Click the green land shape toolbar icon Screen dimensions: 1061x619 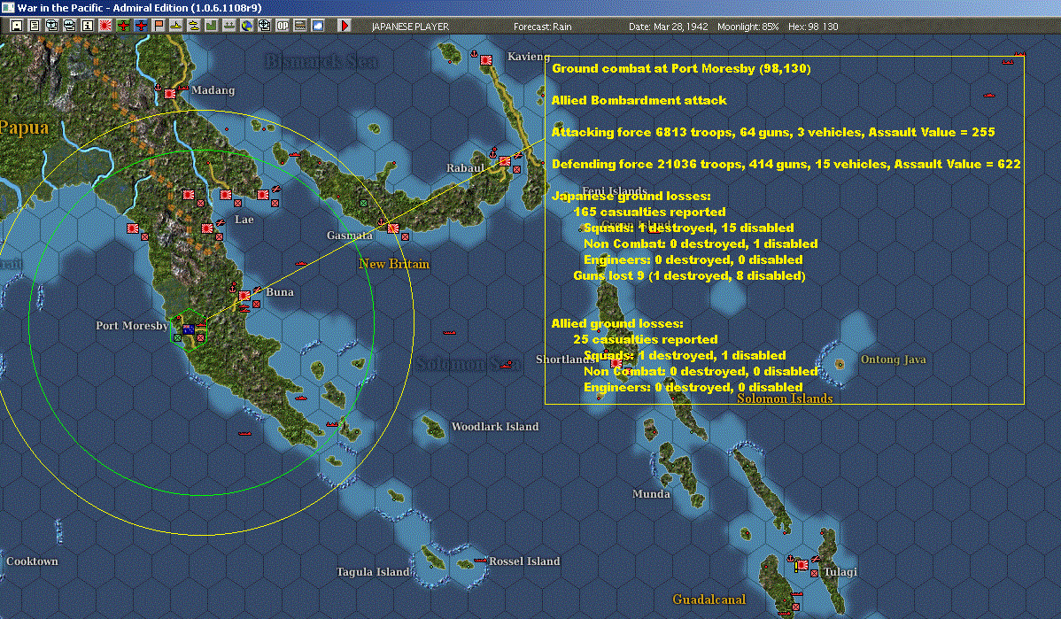[x=211, y=26]
